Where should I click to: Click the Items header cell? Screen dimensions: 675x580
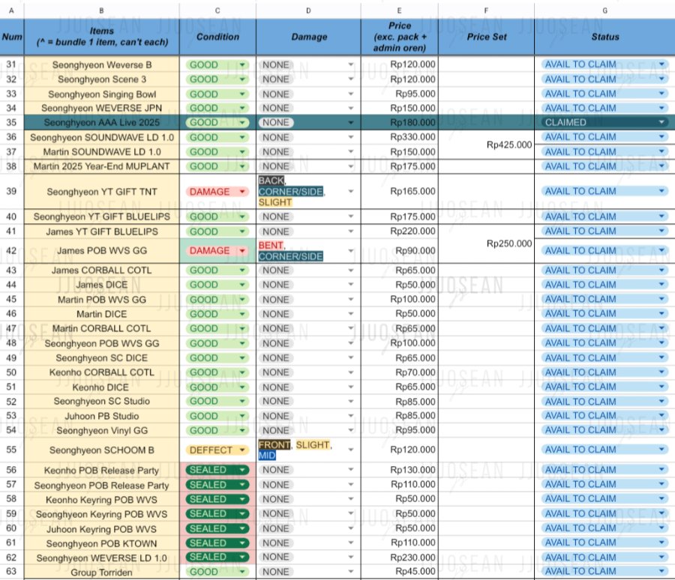(101, 37)
